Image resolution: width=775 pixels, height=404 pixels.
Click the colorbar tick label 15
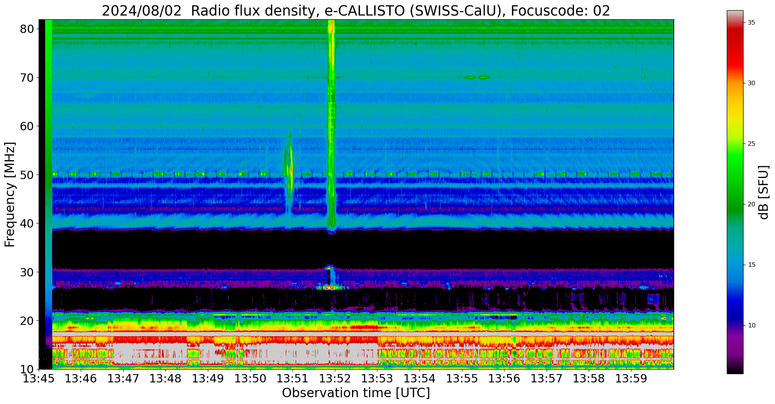[751, 265]
